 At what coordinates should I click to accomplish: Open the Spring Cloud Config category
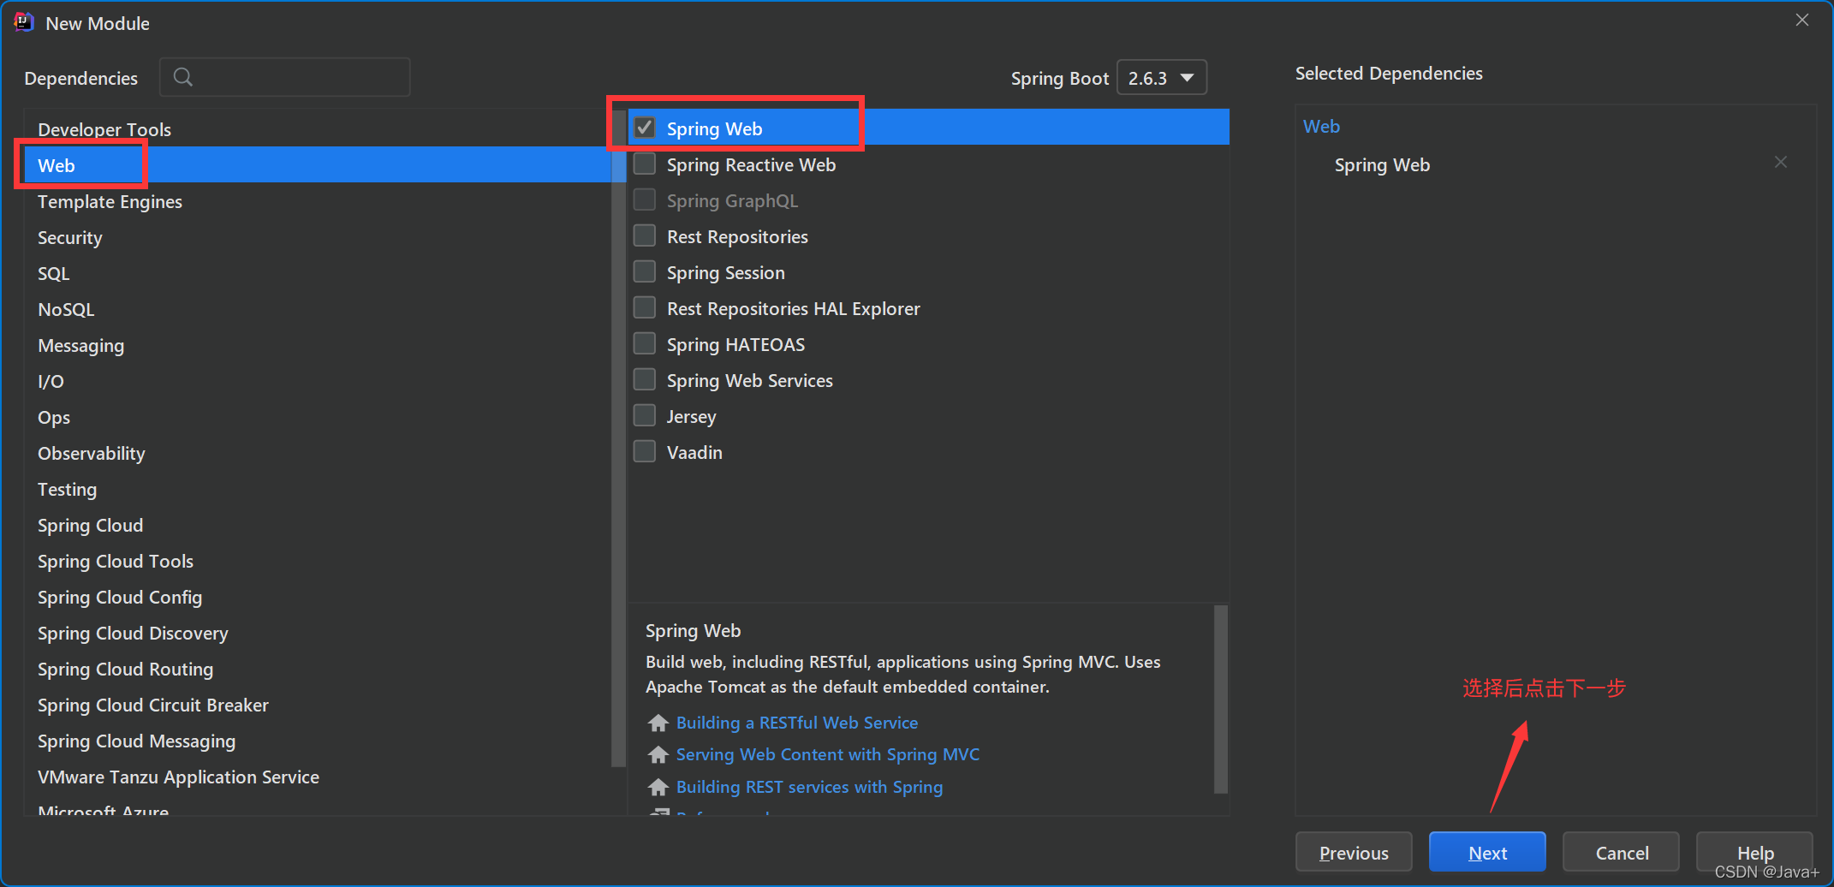point(318,597)
